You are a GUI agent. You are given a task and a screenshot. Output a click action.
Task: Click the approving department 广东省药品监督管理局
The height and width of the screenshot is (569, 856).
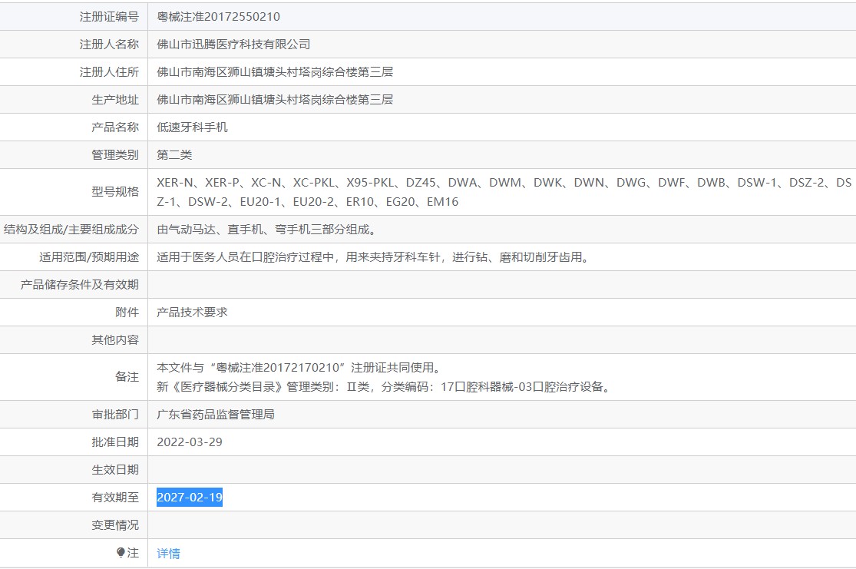tap(216, 415)
